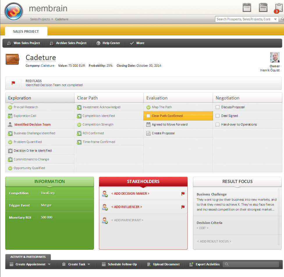Click the Membrain logo icon
The width and height of the screenshot is (284, 277).
14,12
